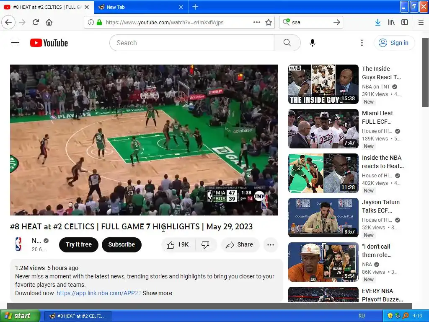Open "I don't call them role" thumbnail
Viewport: 429px width, 322px height.
(x=323, y=262)
